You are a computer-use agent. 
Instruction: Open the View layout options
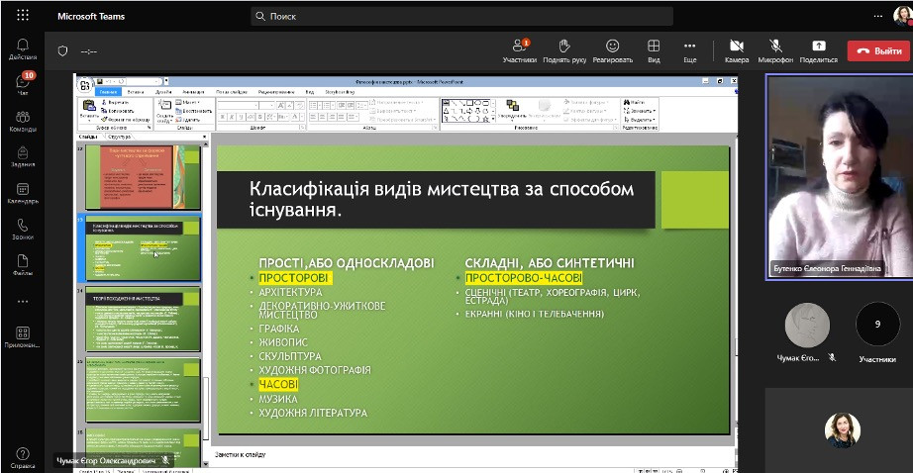[654, 49]
